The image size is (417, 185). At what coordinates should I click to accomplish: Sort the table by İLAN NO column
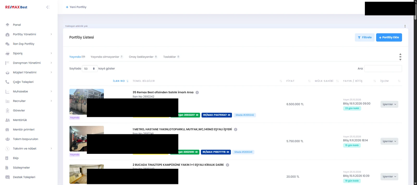point(121,81)
